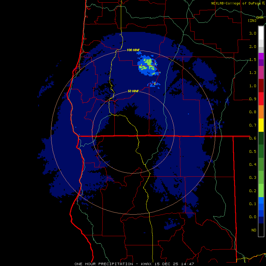Click the 0.1 legend value
Image resolution: width=266 pixels, height=266 pixels.
pos(253,204)
